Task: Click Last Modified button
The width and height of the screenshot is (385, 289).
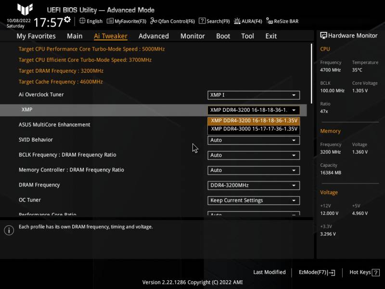Action: (x=269, y=272)
